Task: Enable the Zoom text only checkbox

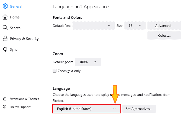Action: [x=55, y=71]
